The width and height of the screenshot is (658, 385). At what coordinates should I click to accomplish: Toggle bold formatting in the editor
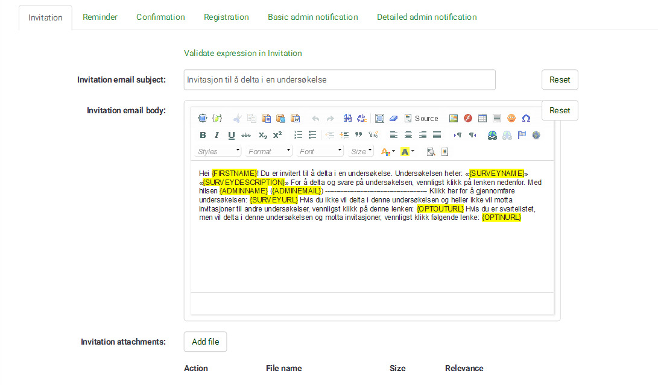pos(203,135)
